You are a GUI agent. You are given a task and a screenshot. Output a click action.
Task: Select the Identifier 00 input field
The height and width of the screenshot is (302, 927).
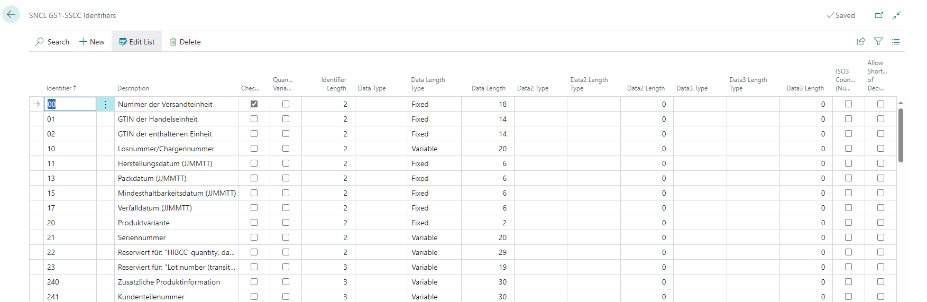[71, 104]
